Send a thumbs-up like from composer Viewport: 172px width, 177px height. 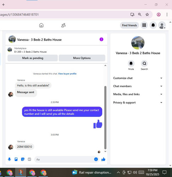coord(103,159)
